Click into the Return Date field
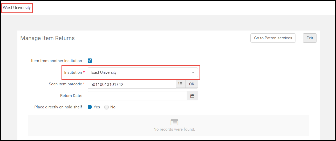Screen dimensions: 336x141 tap(137, 96)
